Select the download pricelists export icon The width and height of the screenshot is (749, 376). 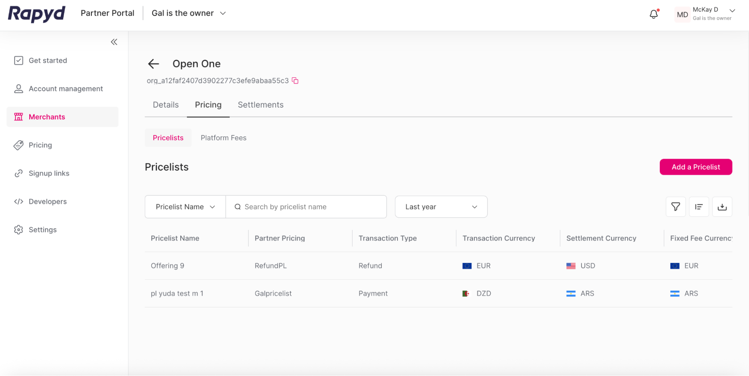tap(722, 207)
